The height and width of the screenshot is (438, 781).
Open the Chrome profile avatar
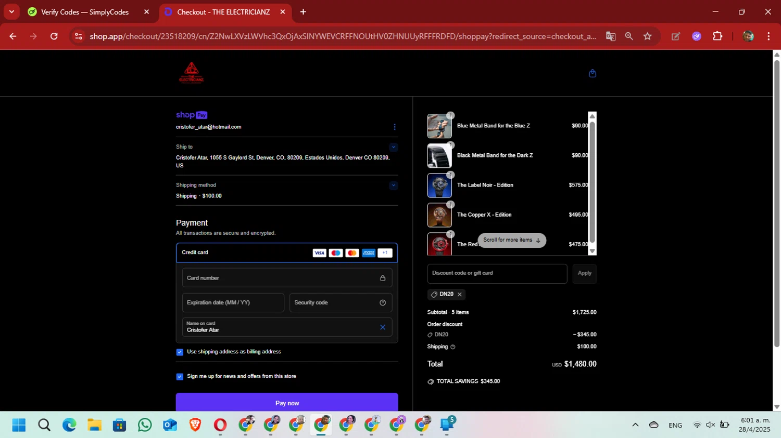click(x=748, y=36)
